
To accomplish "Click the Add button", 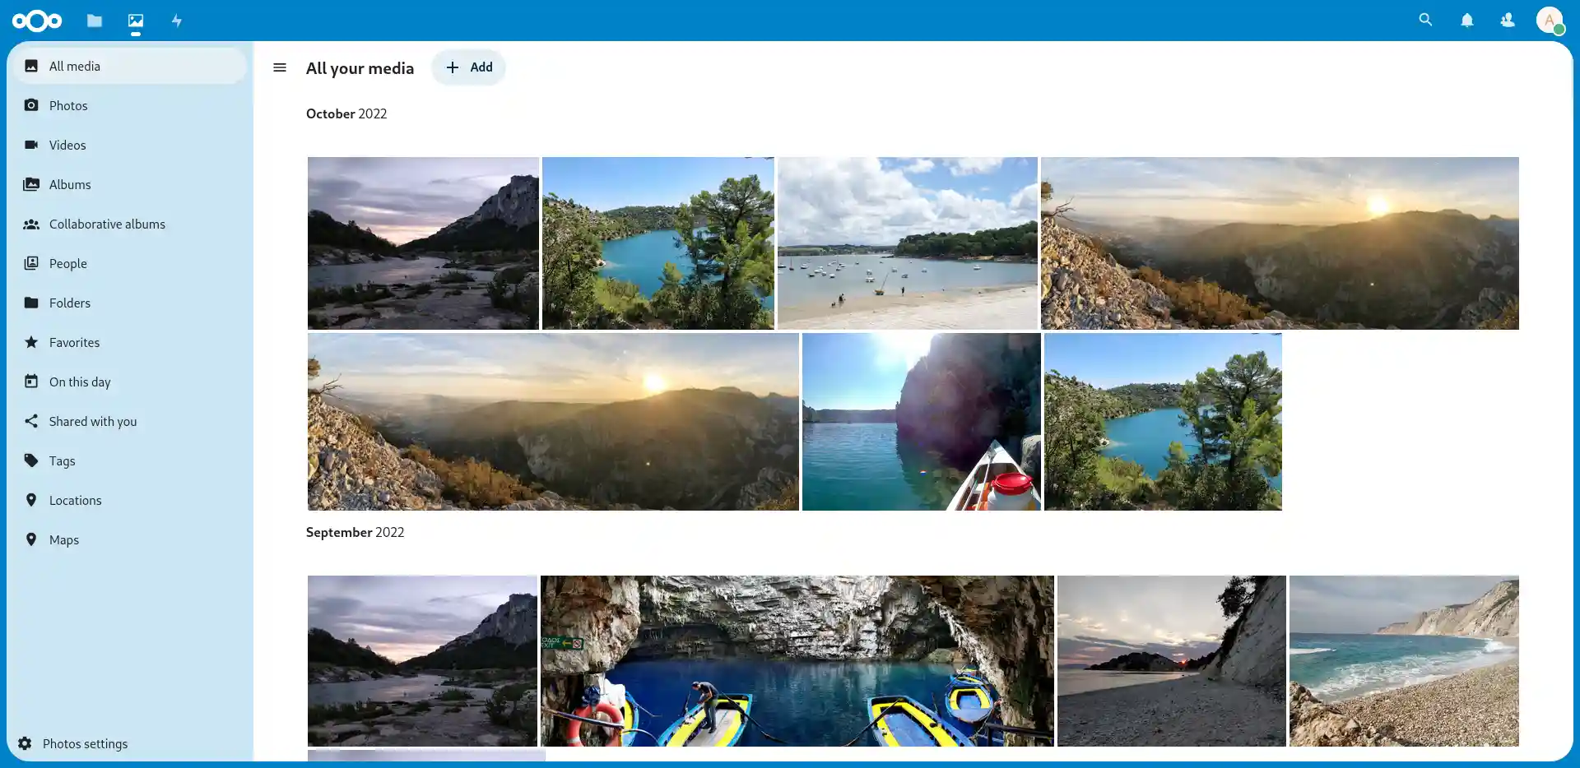I will coord(468,67).
